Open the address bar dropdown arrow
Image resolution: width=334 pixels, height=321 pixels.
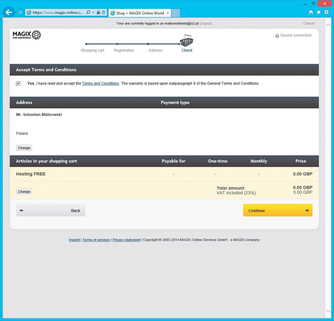pyautogui.click(x=93, y=12)
